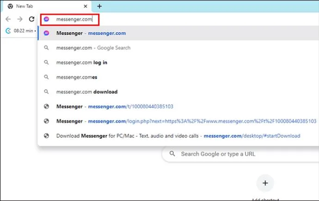This screenshot has width=319, height=201.
Task: Open messenger.com/t/100080440385103 history suggestion
Action: (178, 106)
